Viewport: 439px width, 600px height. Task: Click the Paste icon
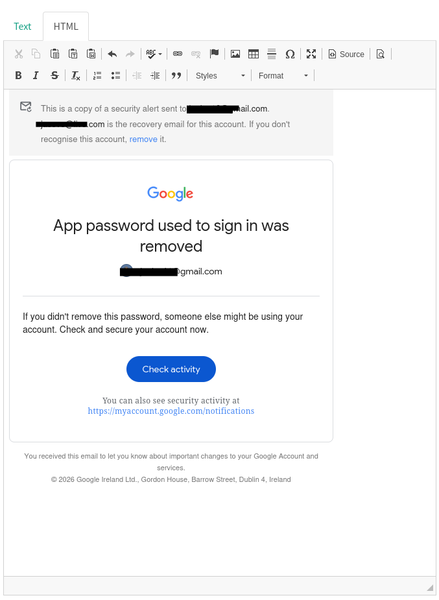(55, 54)
